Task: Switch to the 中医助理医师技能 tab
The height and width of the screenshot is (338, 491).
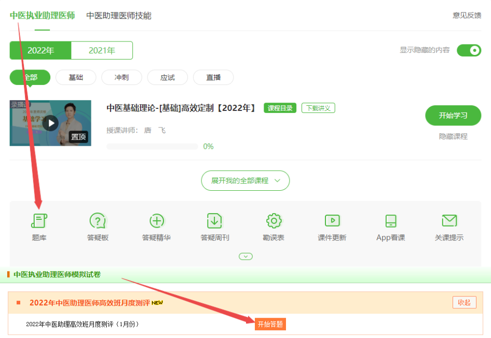Action: pyautogui.click(x=119, y=16)
